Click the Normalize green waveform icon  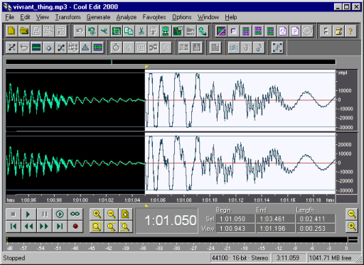point(98,48)
